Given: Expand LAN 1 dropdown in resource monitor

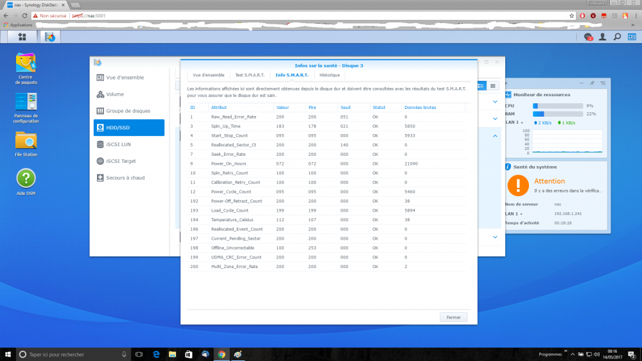Looking at the screenshot, I should click(x=514, y=122).
